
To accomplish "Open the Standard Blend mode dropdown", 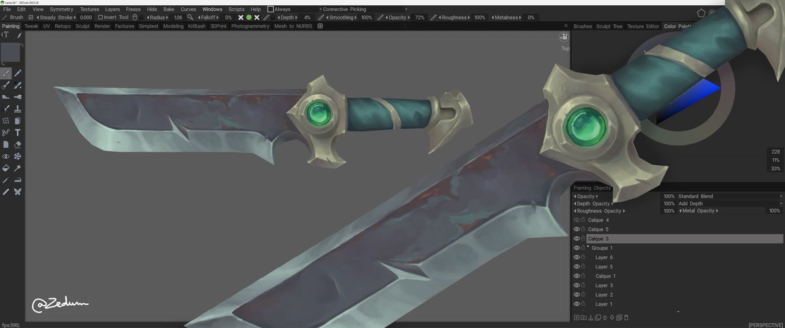I will [730, 196].
